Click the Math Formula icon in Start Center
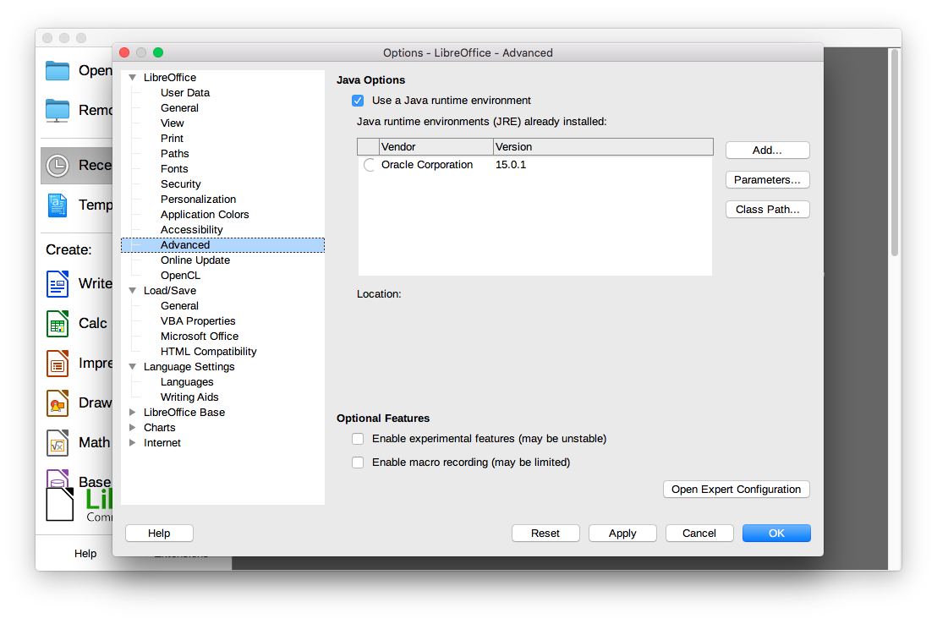This screenshot has height=624, width=937. coord(58,443)
